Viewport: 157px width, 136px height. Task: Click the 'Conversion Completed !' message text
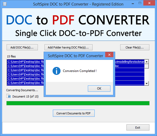coord(80,71)
